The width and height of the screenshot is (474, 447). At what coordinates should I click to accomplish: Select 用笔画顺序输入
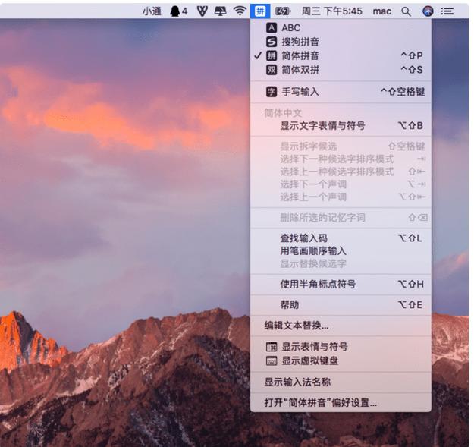point(341,251)
